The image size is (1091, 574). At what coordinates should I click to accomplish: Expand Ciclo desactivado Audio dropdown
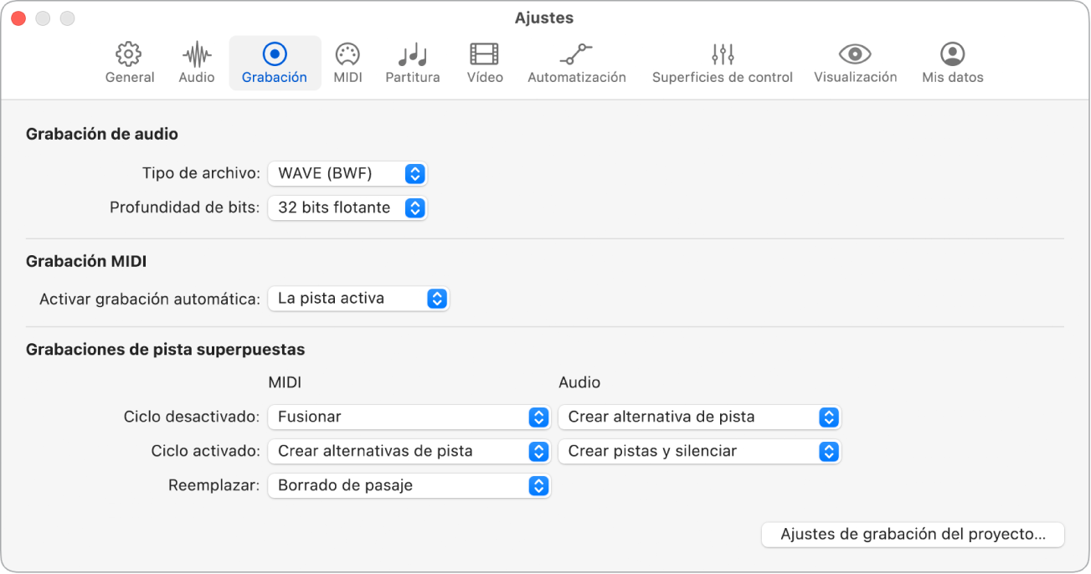coord(699,417)
